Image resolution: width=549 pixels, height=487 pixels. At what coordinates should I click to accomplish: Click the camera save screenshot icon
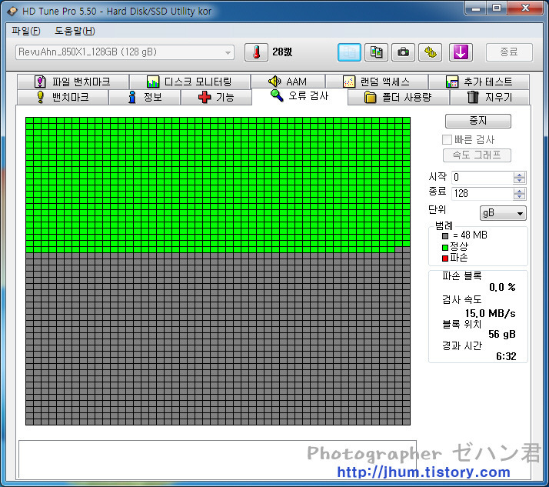pos(403,52)
